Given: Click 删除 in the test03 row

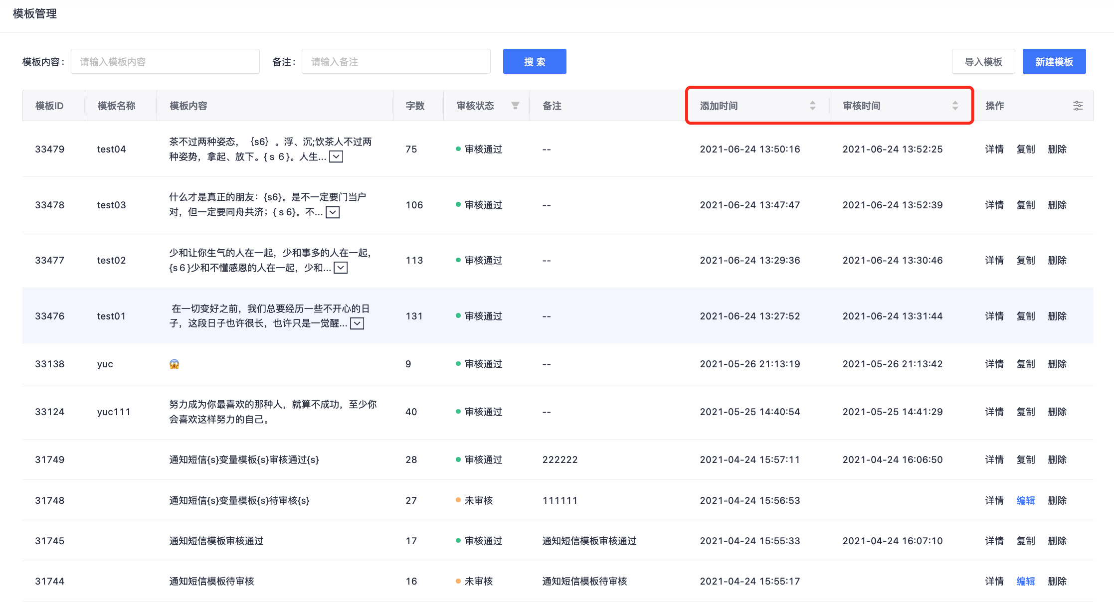Looking at the screenshot, I should 1057,205.
